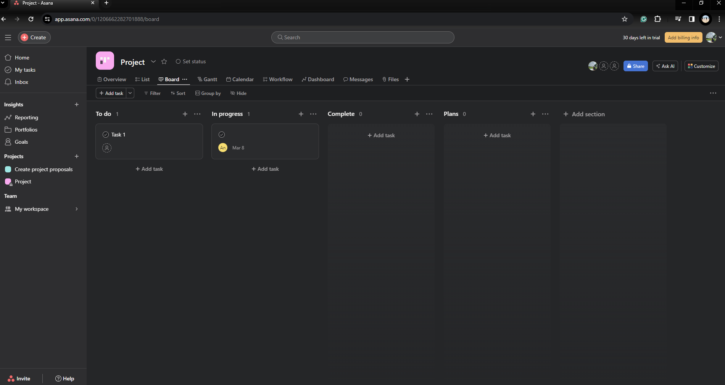Expand the Add task dropdown arrow
The image size is (725, 385).
pyautogui.click(x=130, y=93)
